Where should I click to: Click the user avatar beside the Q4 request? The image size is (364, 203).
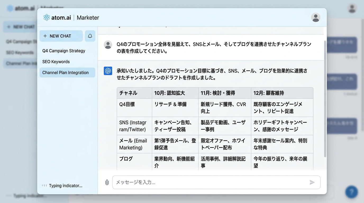(108, 45)
